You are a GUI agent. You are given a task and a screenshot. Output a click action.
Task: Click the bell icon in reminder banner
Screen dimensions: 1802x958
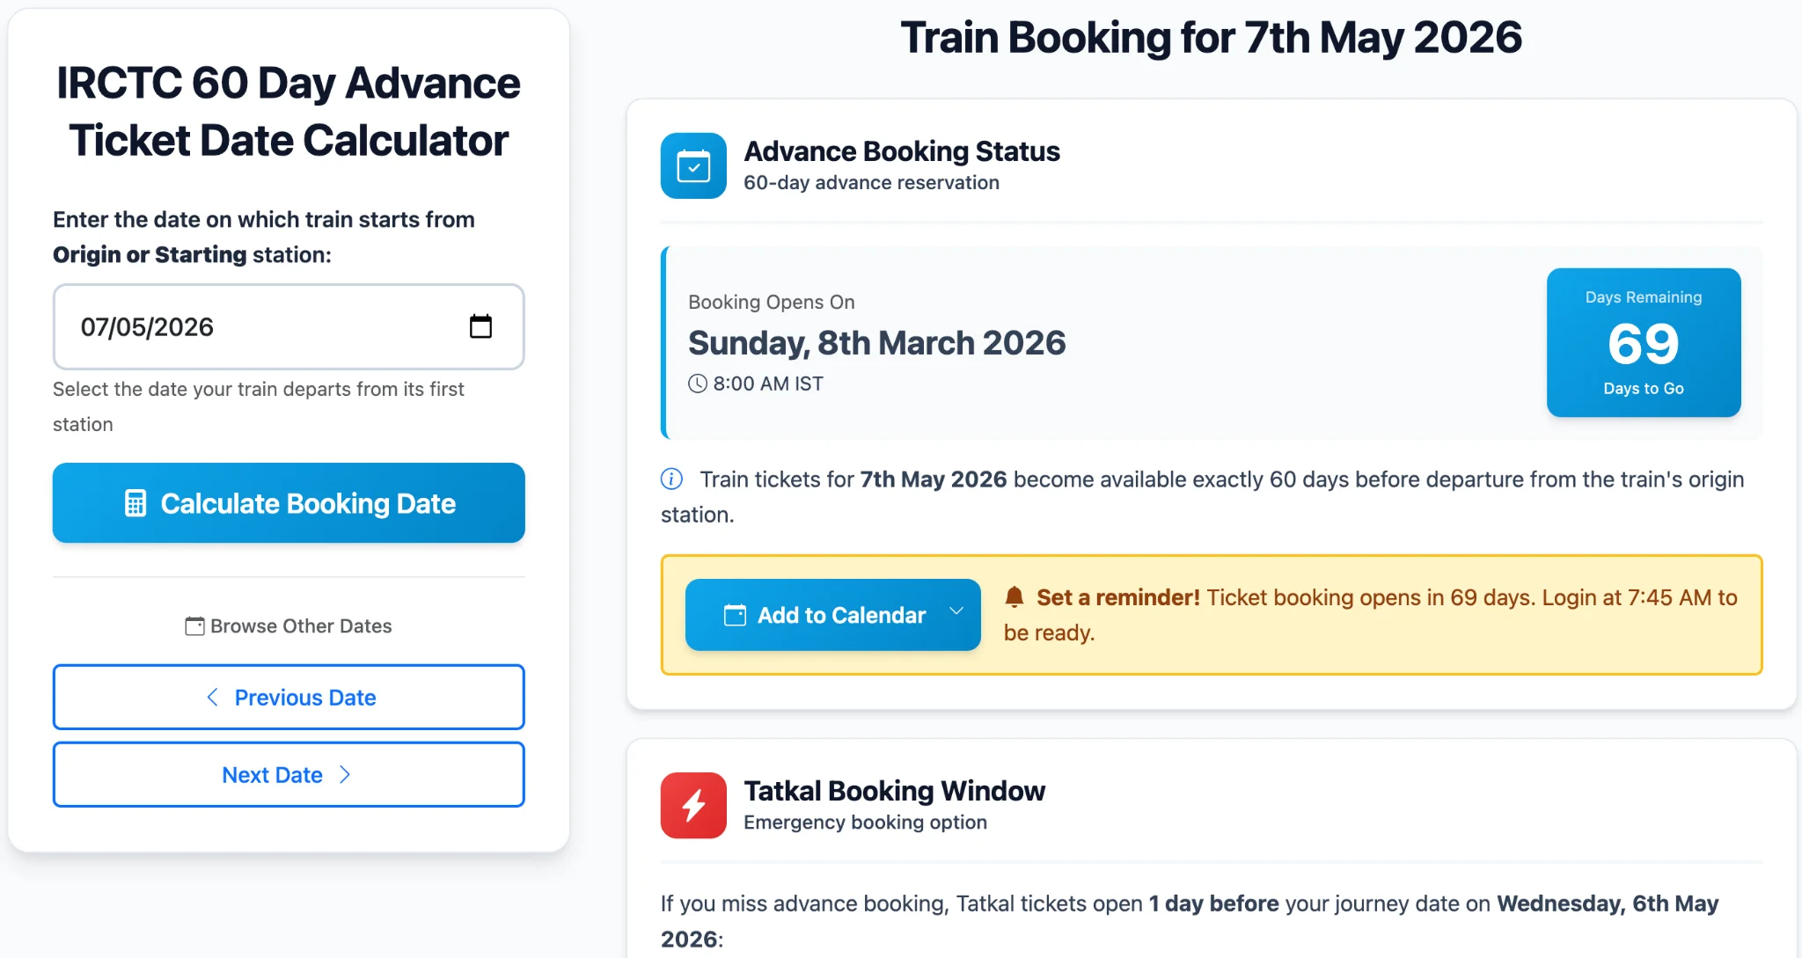[x=1014, y=597]
